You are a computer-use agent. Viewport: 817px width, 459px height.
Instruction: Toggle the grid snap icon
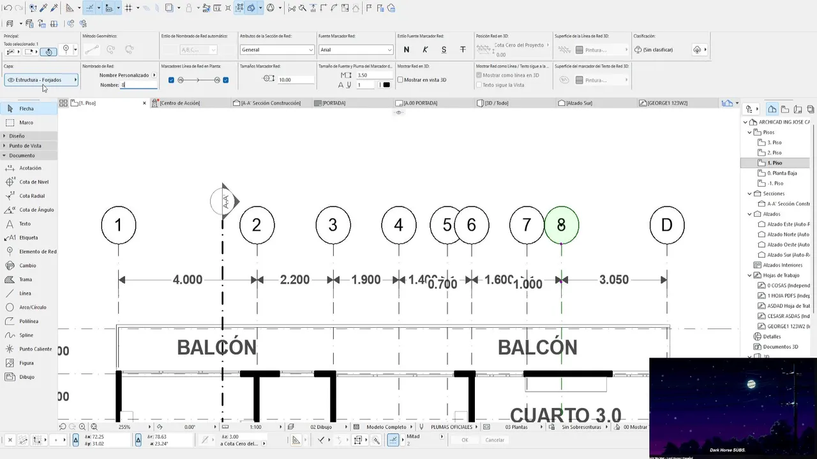tap(128, 8)
